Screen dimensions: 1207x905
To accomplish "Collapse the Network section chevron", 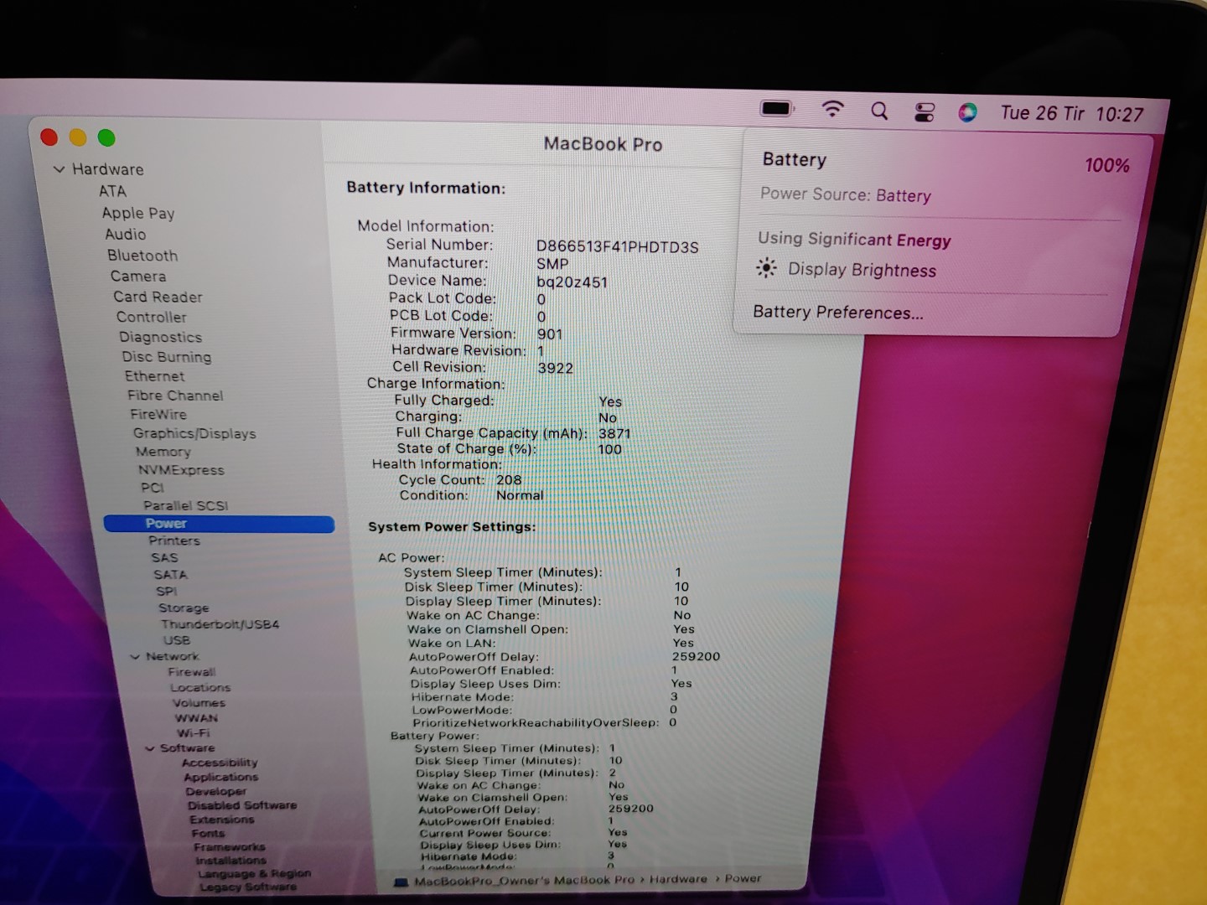I will pyautogui.click(x=135, y=657).
